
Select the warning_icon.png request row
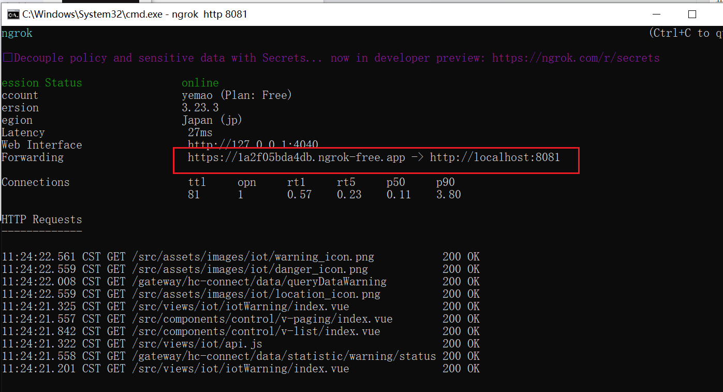[241, 257]
